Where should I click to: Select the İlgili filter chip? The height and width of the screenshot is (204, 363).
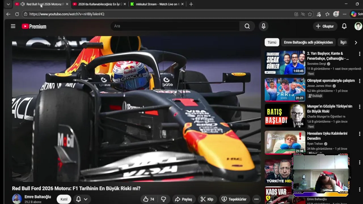[x=344, y=42]
